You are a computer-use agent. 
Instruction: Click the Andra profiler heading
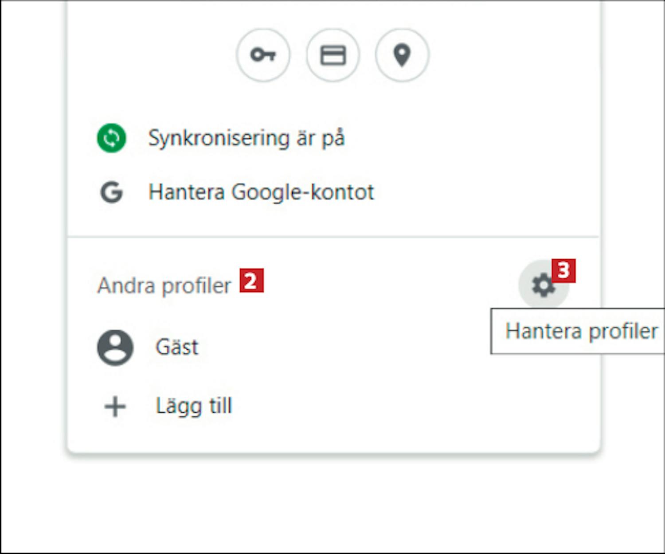pyautogui.click(x=164, y=286)
